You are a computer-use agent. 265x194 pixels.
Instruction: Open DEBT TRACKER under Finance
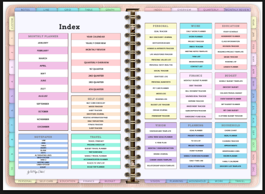[196, 86]
